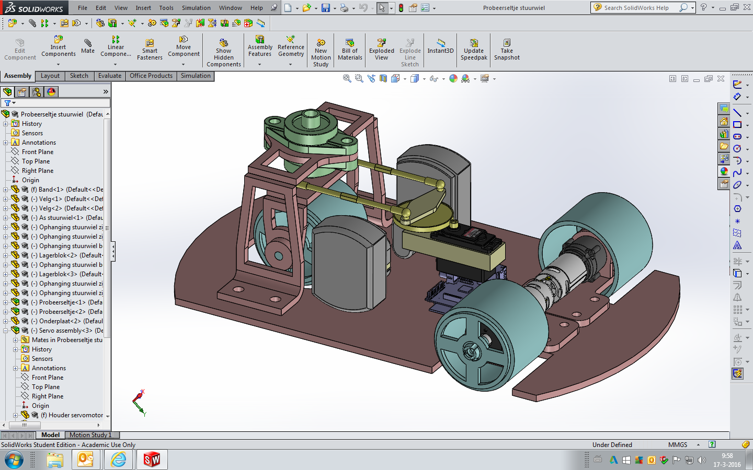
Task: Open the Simulation menu
Action: coord(196,8)
